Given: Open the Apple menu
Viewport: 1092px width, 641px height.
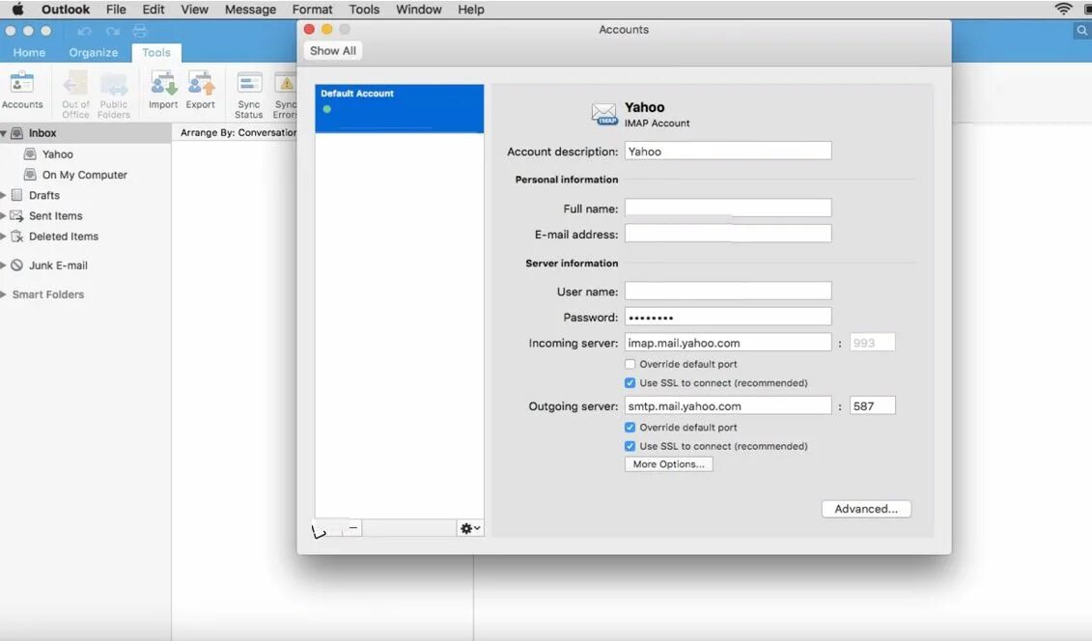Looking at the screenshot, I should point(17,9).
